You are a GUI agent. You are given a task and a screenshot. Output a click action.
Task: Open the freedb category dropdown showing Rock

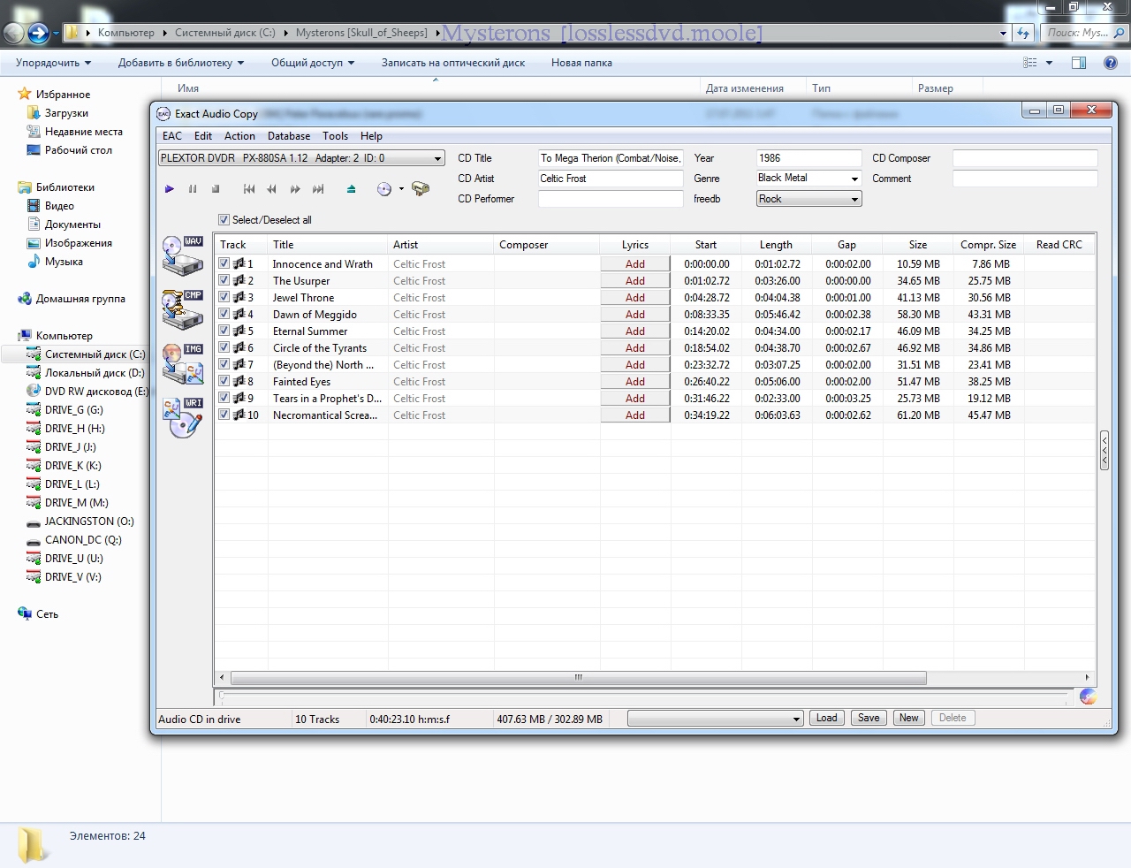[854, 200]
